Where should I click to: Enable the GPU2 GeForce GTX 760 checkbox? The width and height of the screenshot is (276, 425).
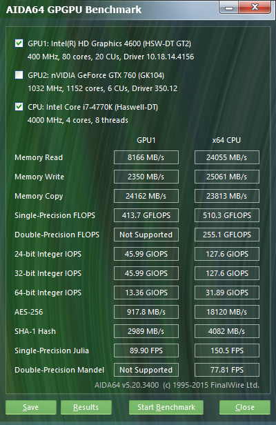point(19,75)
